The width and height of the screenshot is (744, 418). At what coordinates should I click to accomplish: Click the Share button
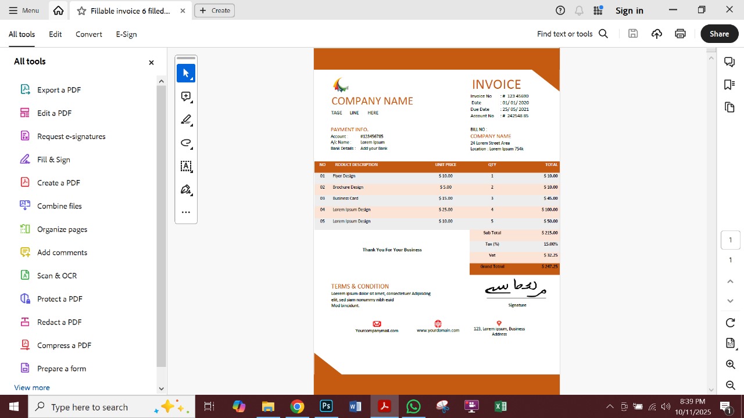pos(719,34)
